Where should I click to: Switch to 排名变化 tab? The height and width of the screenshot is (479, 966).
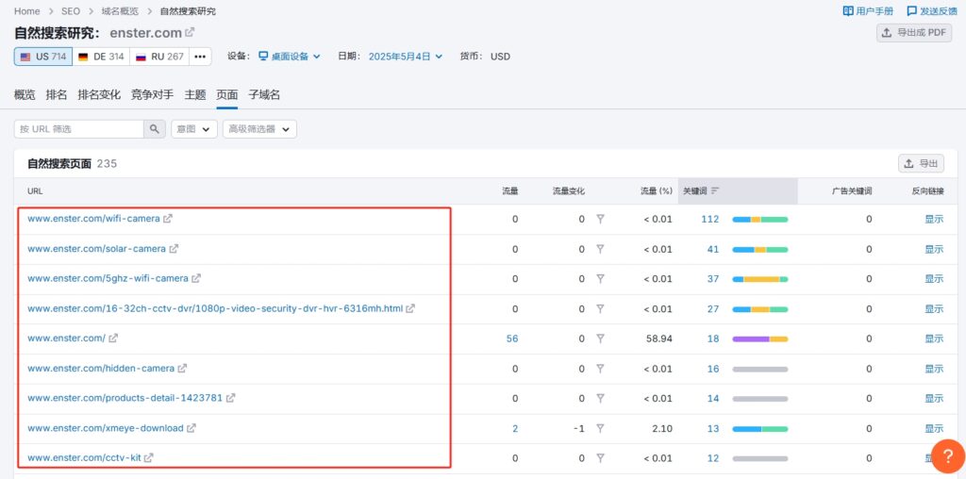(99, 95)
